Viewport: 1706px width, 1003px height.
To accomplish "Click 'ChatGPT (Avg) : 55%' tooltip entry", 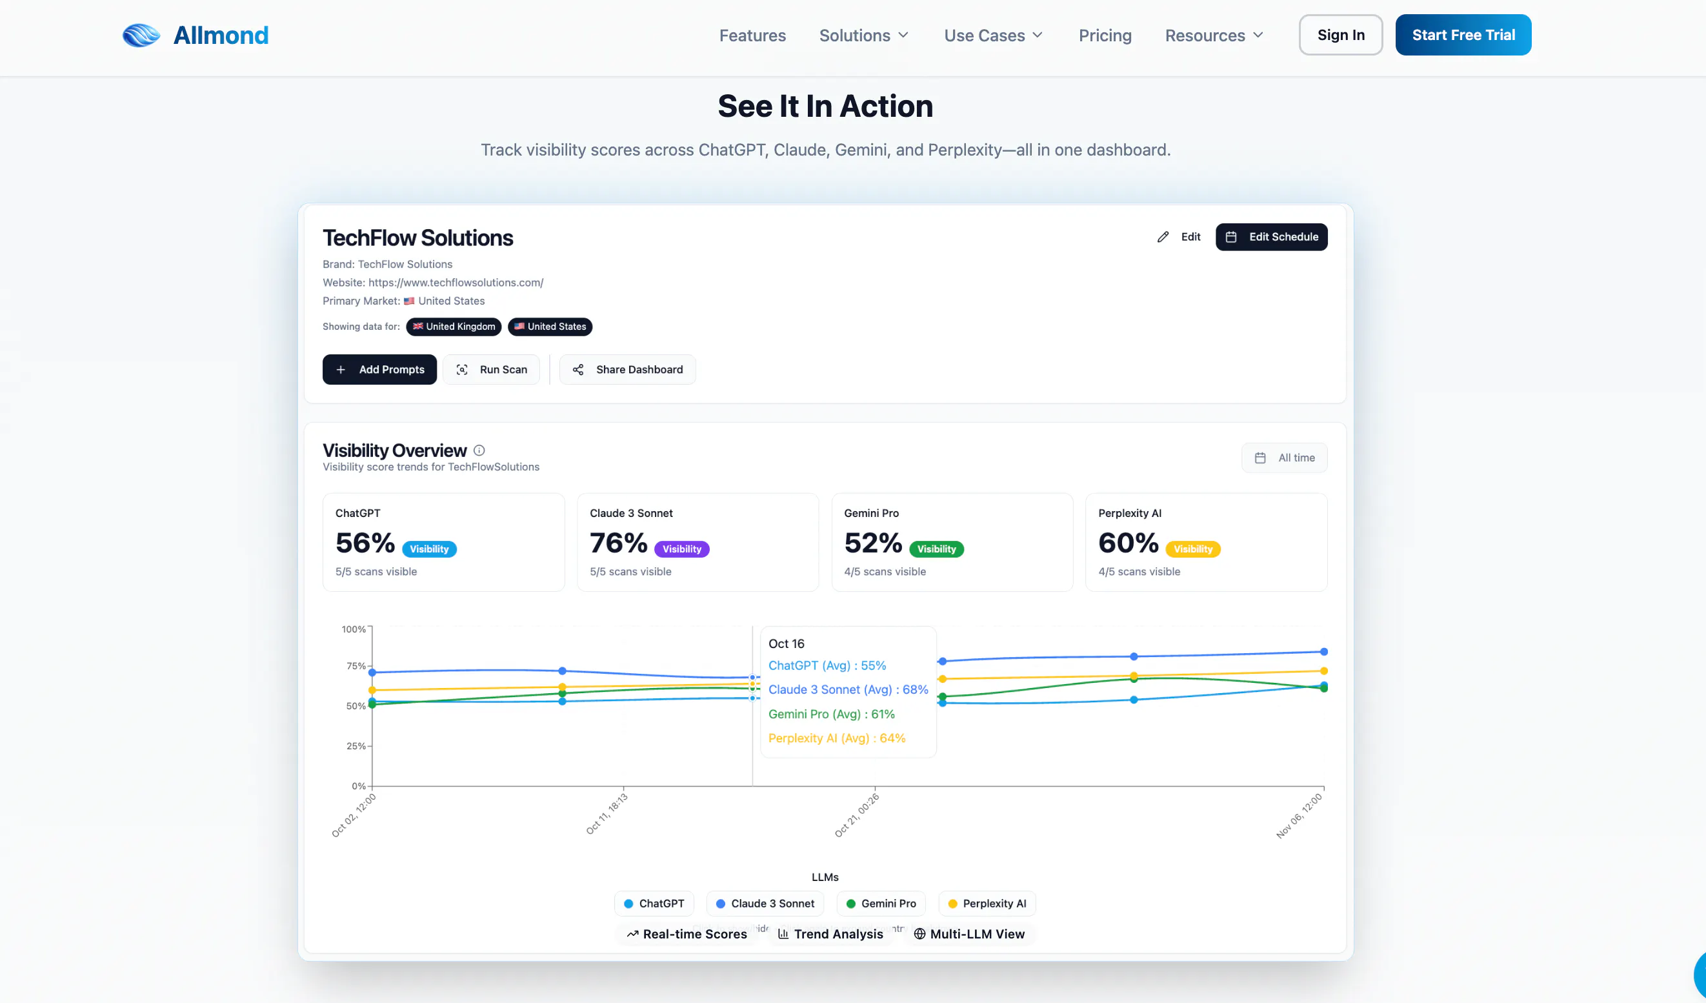I will tap(827, 665).
